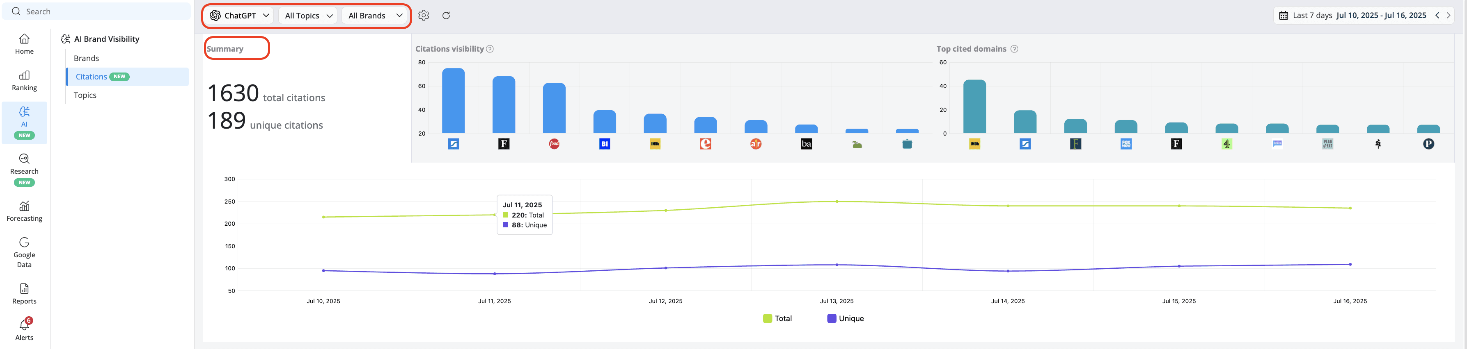
Task: Click the 'Summary' heading
Action: tap(225, 49)
